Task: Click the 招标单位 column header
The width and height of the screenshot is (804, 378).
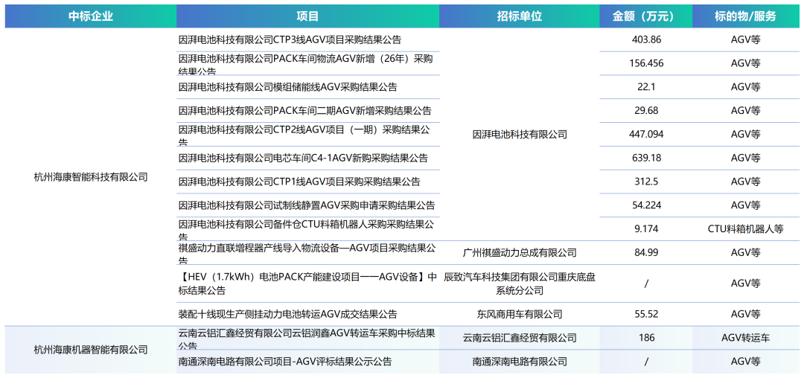Action: tap(520, 16)
